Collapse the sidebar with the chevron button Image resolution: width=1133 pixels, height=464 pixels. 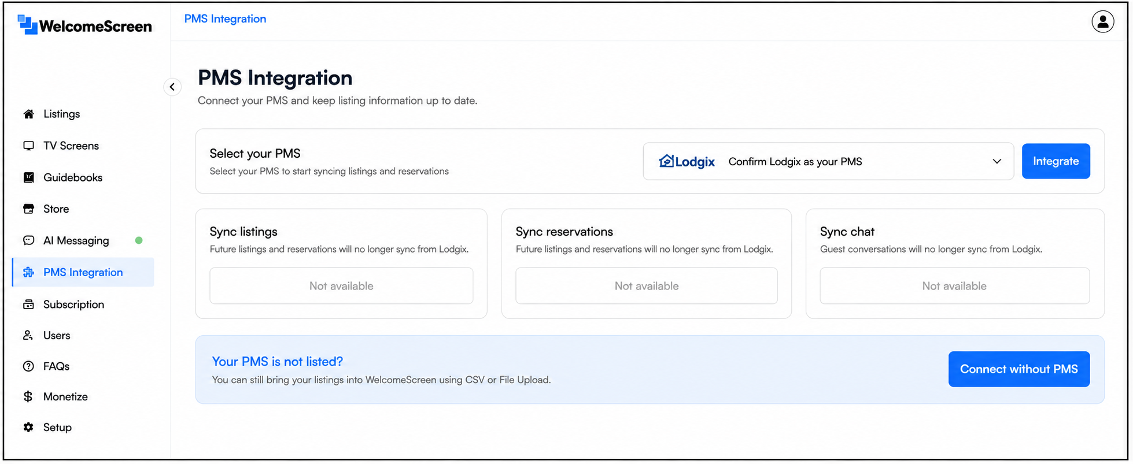tap(172, 87)
